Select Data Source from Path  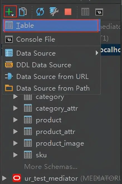[51, 88]
